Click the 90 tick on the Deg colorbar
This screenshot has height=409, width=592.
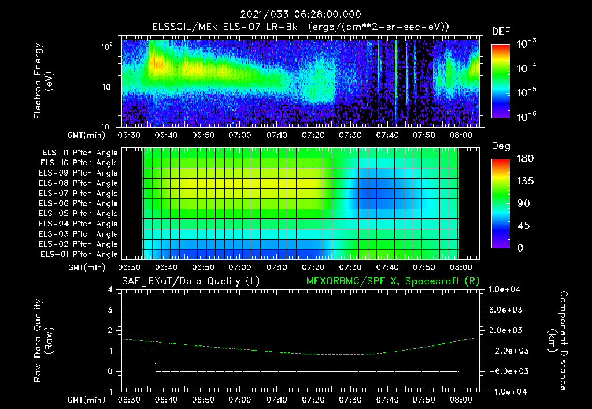[524, 203]
